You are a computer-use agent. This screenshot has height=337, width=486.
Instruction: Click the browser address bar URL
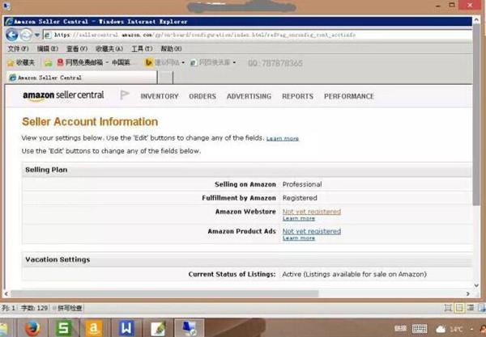pyautogui.click(x=202, y=35)
